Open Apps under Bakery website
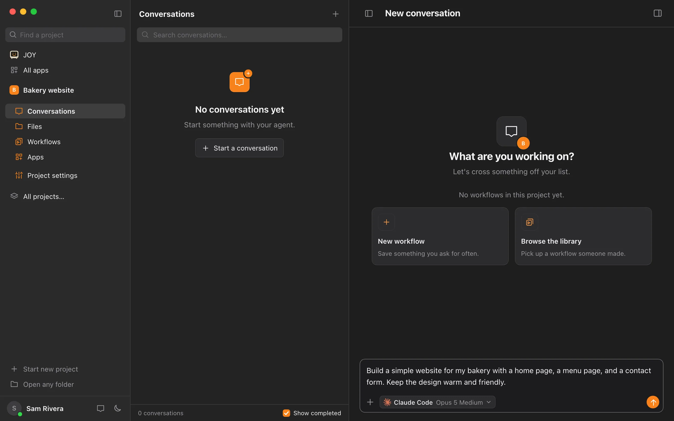The height and width of the screenshot is (421, 674). point(65,157)
